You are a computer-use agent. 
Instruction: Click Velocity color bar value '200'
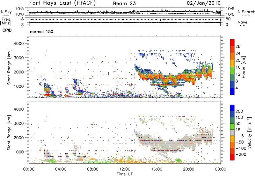(239, 111)
